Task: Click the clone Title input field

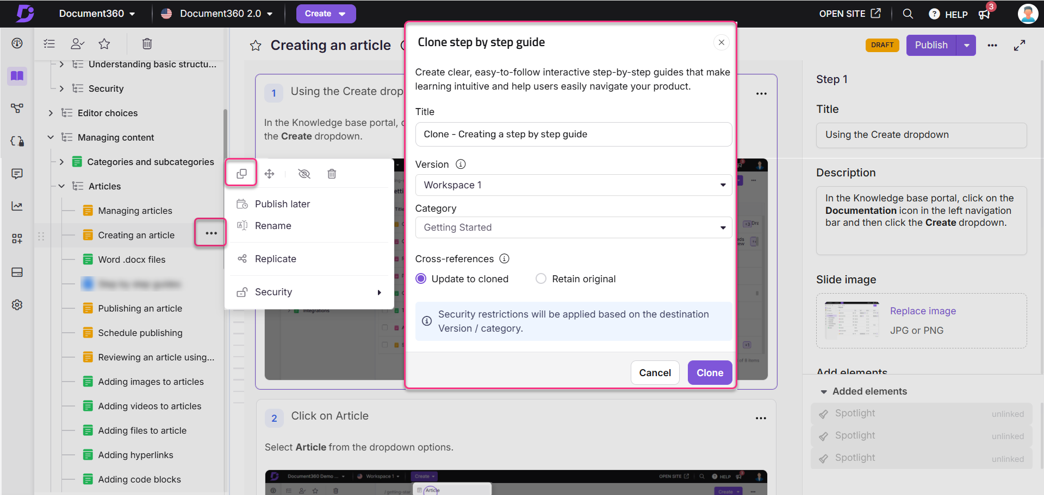Action: tap(573, 134)
